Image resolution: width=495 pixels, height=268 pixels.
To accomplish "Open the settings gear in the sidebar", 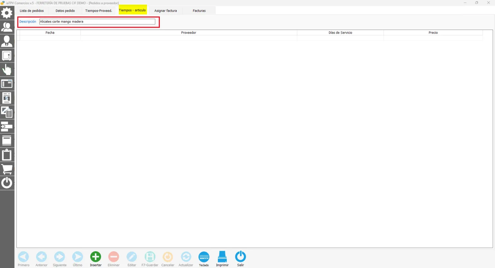I will 7,13.
